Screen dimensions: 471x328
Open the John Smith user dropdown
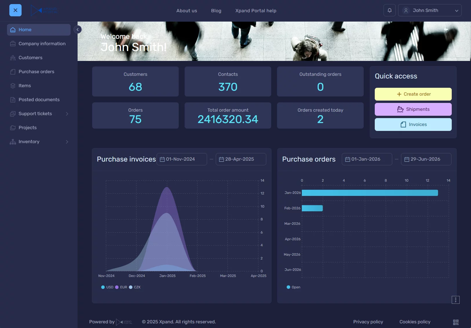[430, 10]
